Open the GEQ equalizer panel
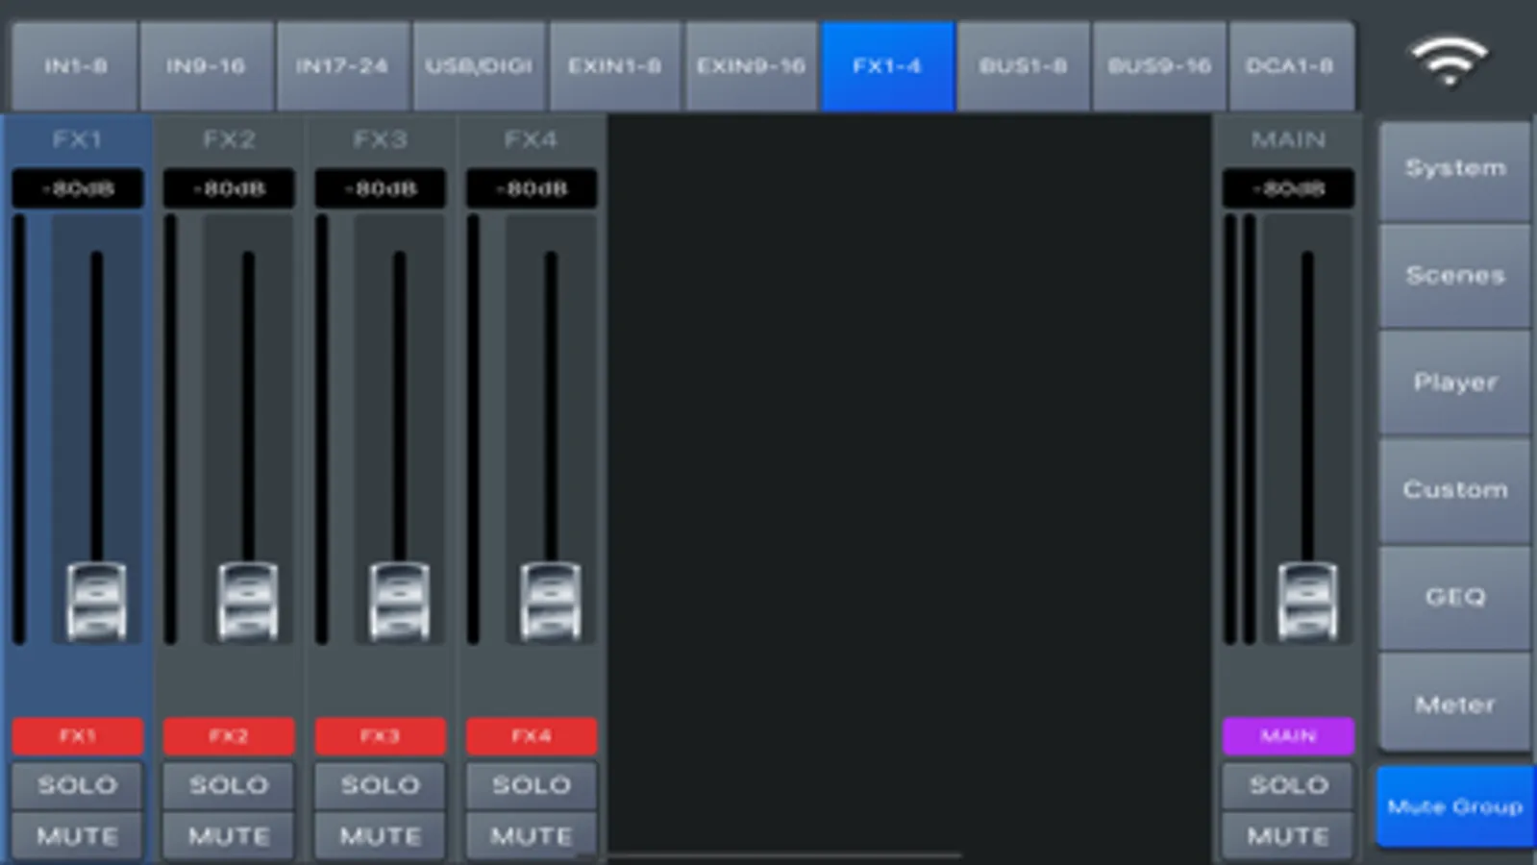1537x865 pixels. click(x=1455, y=598)
